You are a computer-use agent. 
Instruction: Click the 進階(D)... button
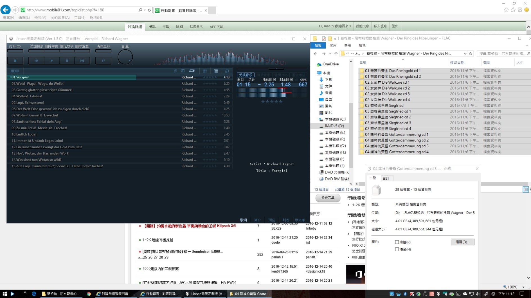[462, 242]
